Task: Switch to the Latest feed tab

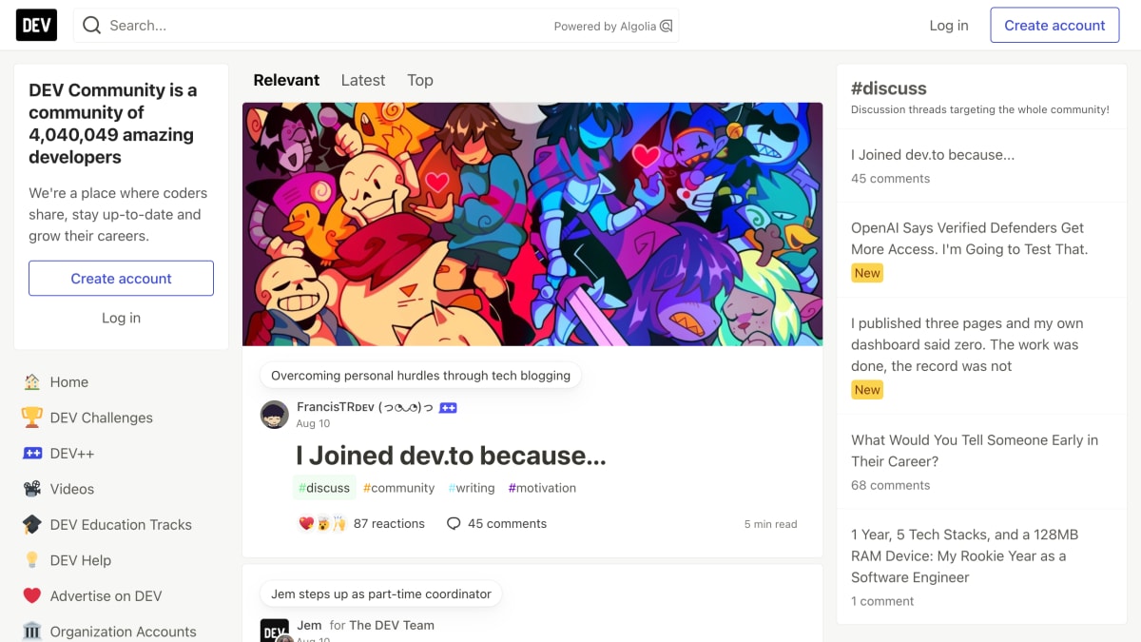Action: pos(363,80)
